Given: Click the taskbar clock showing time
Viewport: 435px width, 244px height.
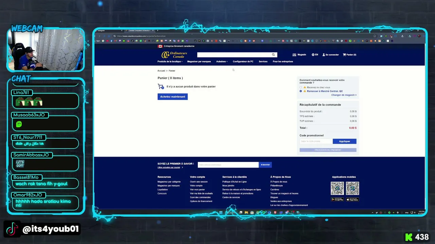Looking at the screenshot, I should [421, 212].
